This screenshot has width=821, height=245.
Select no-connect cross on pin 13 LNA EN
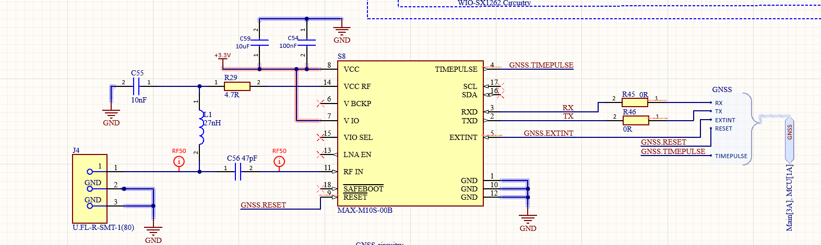tap(320, 154)
